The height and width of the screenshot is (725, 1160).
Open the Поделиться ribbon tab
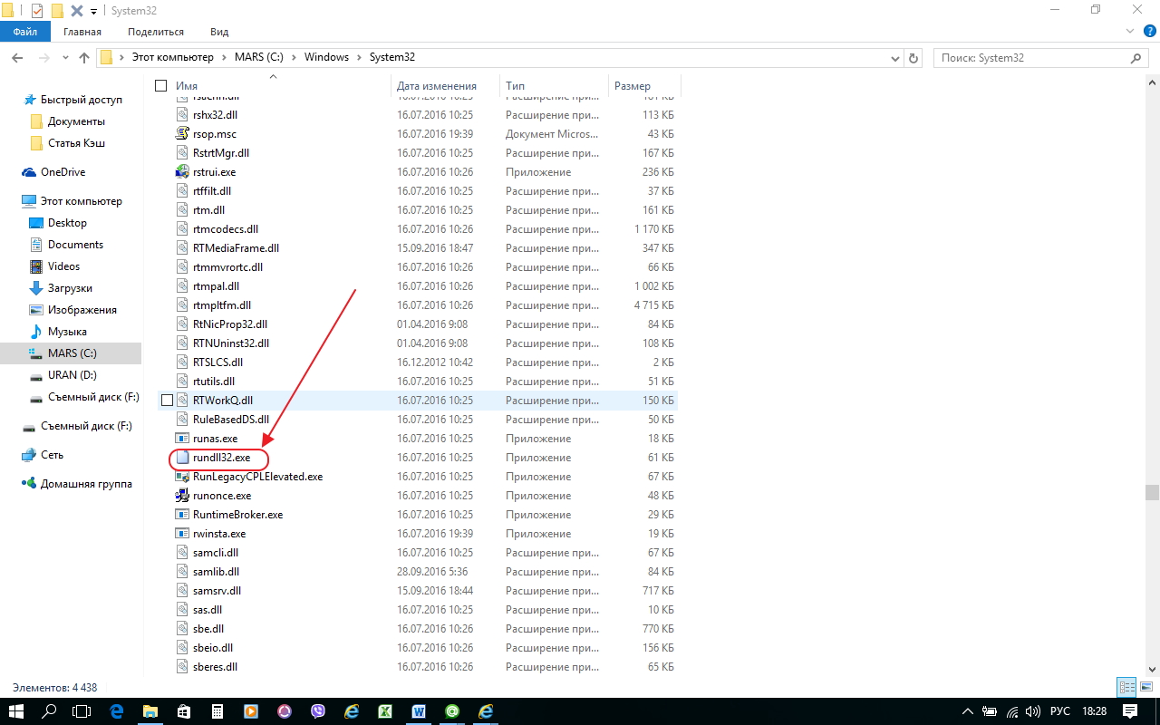156,32
